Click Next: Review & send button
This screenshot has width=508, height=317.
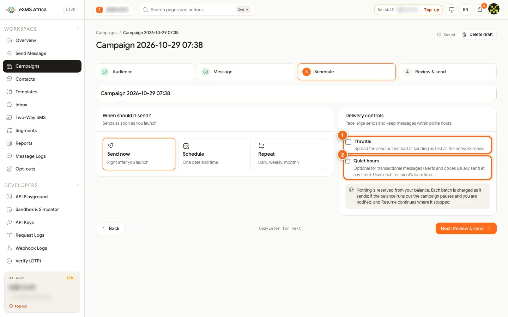point(466,228)
